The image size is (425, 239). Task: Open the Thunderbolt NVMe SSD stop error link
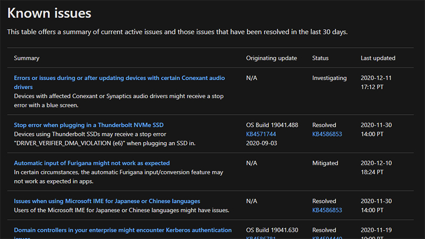[89, 125]
